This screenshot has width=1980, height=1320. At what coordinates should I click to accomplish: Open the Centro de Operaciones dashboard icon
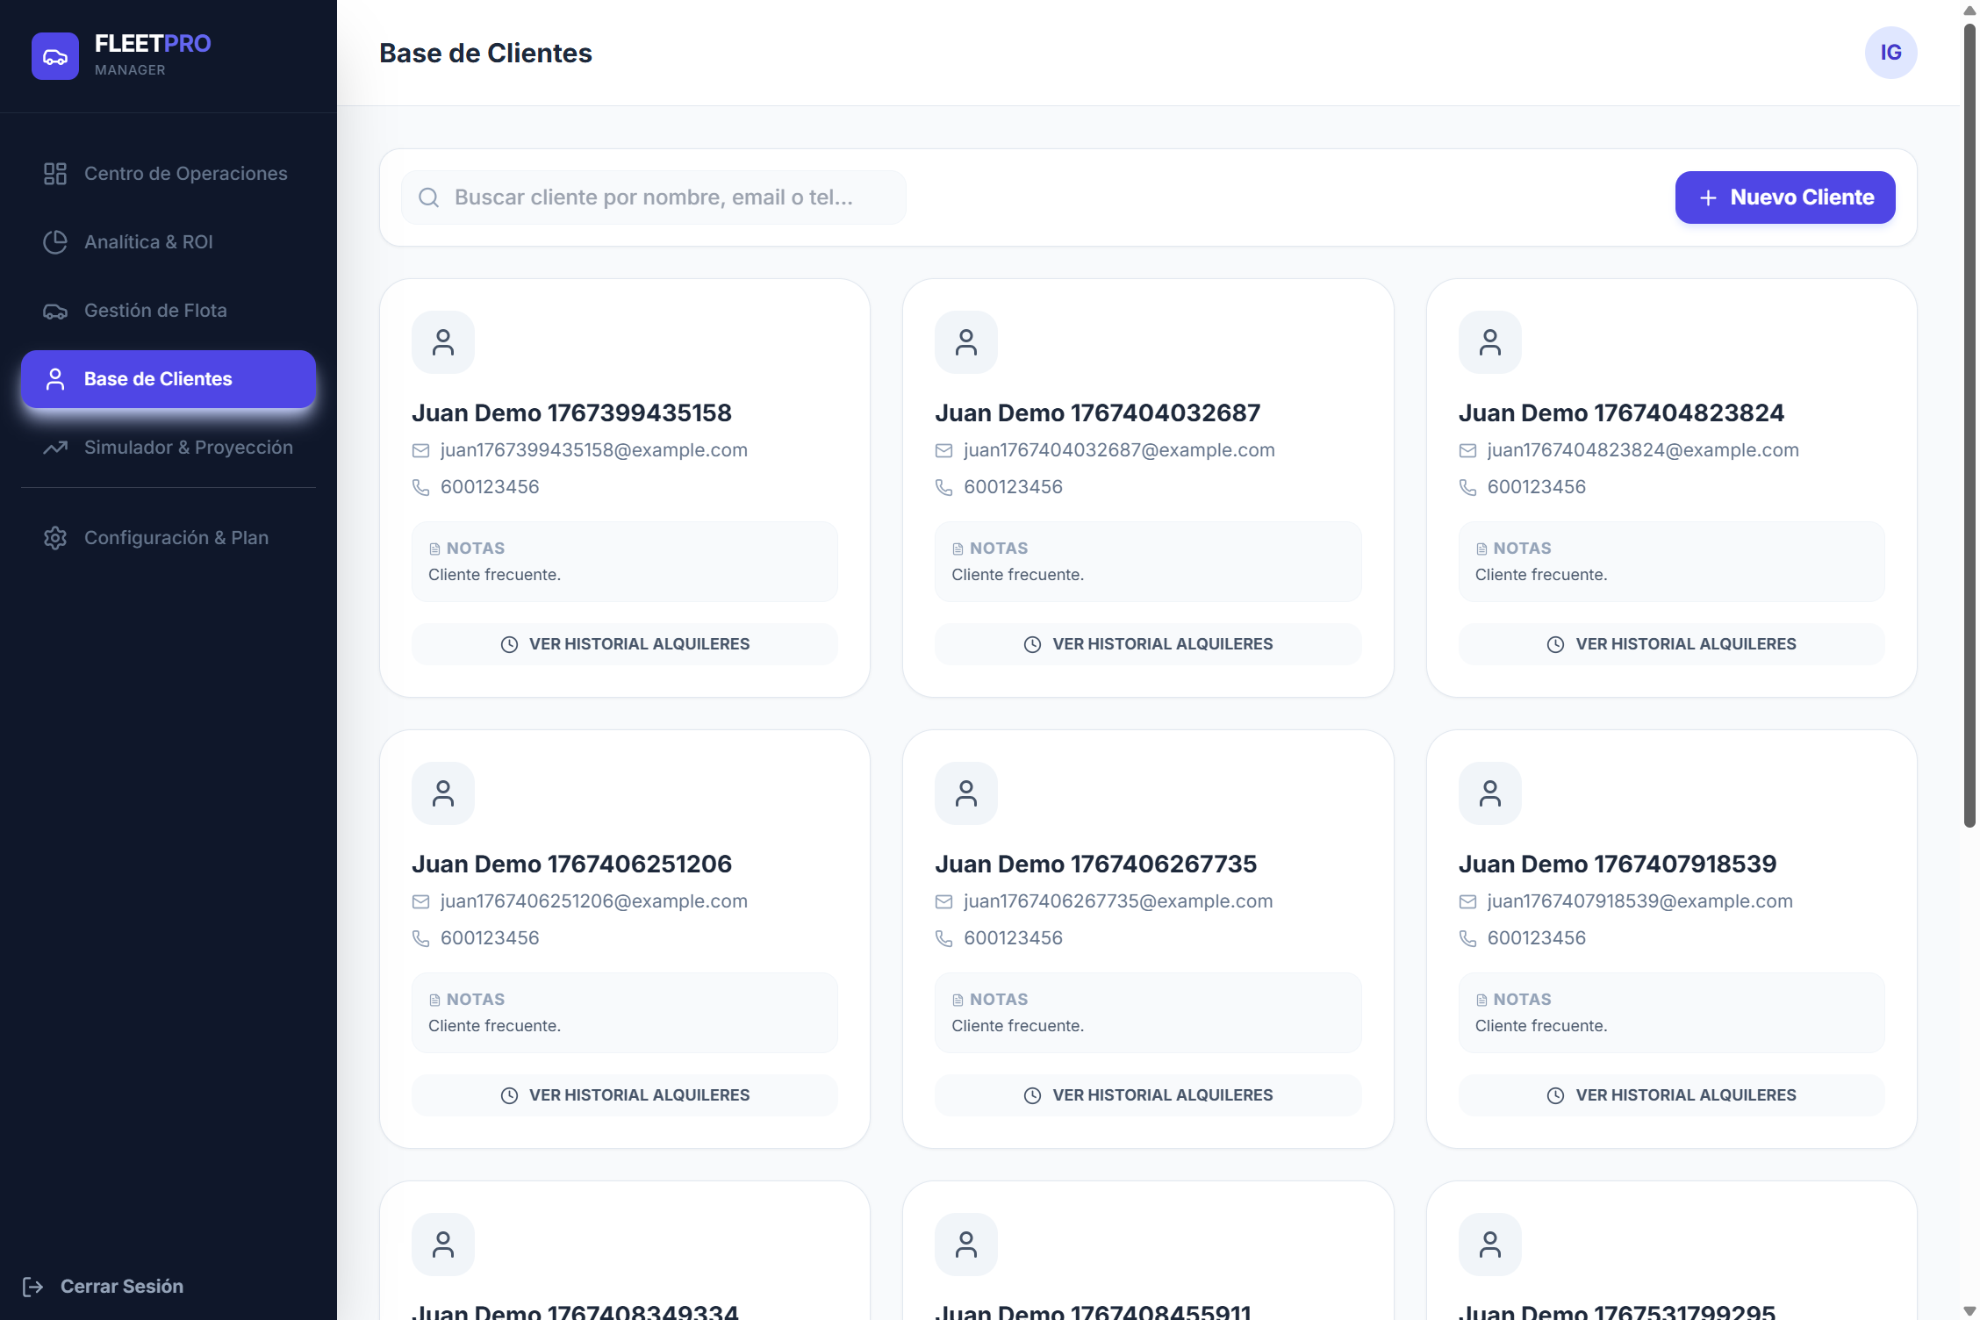pos(54,173)
